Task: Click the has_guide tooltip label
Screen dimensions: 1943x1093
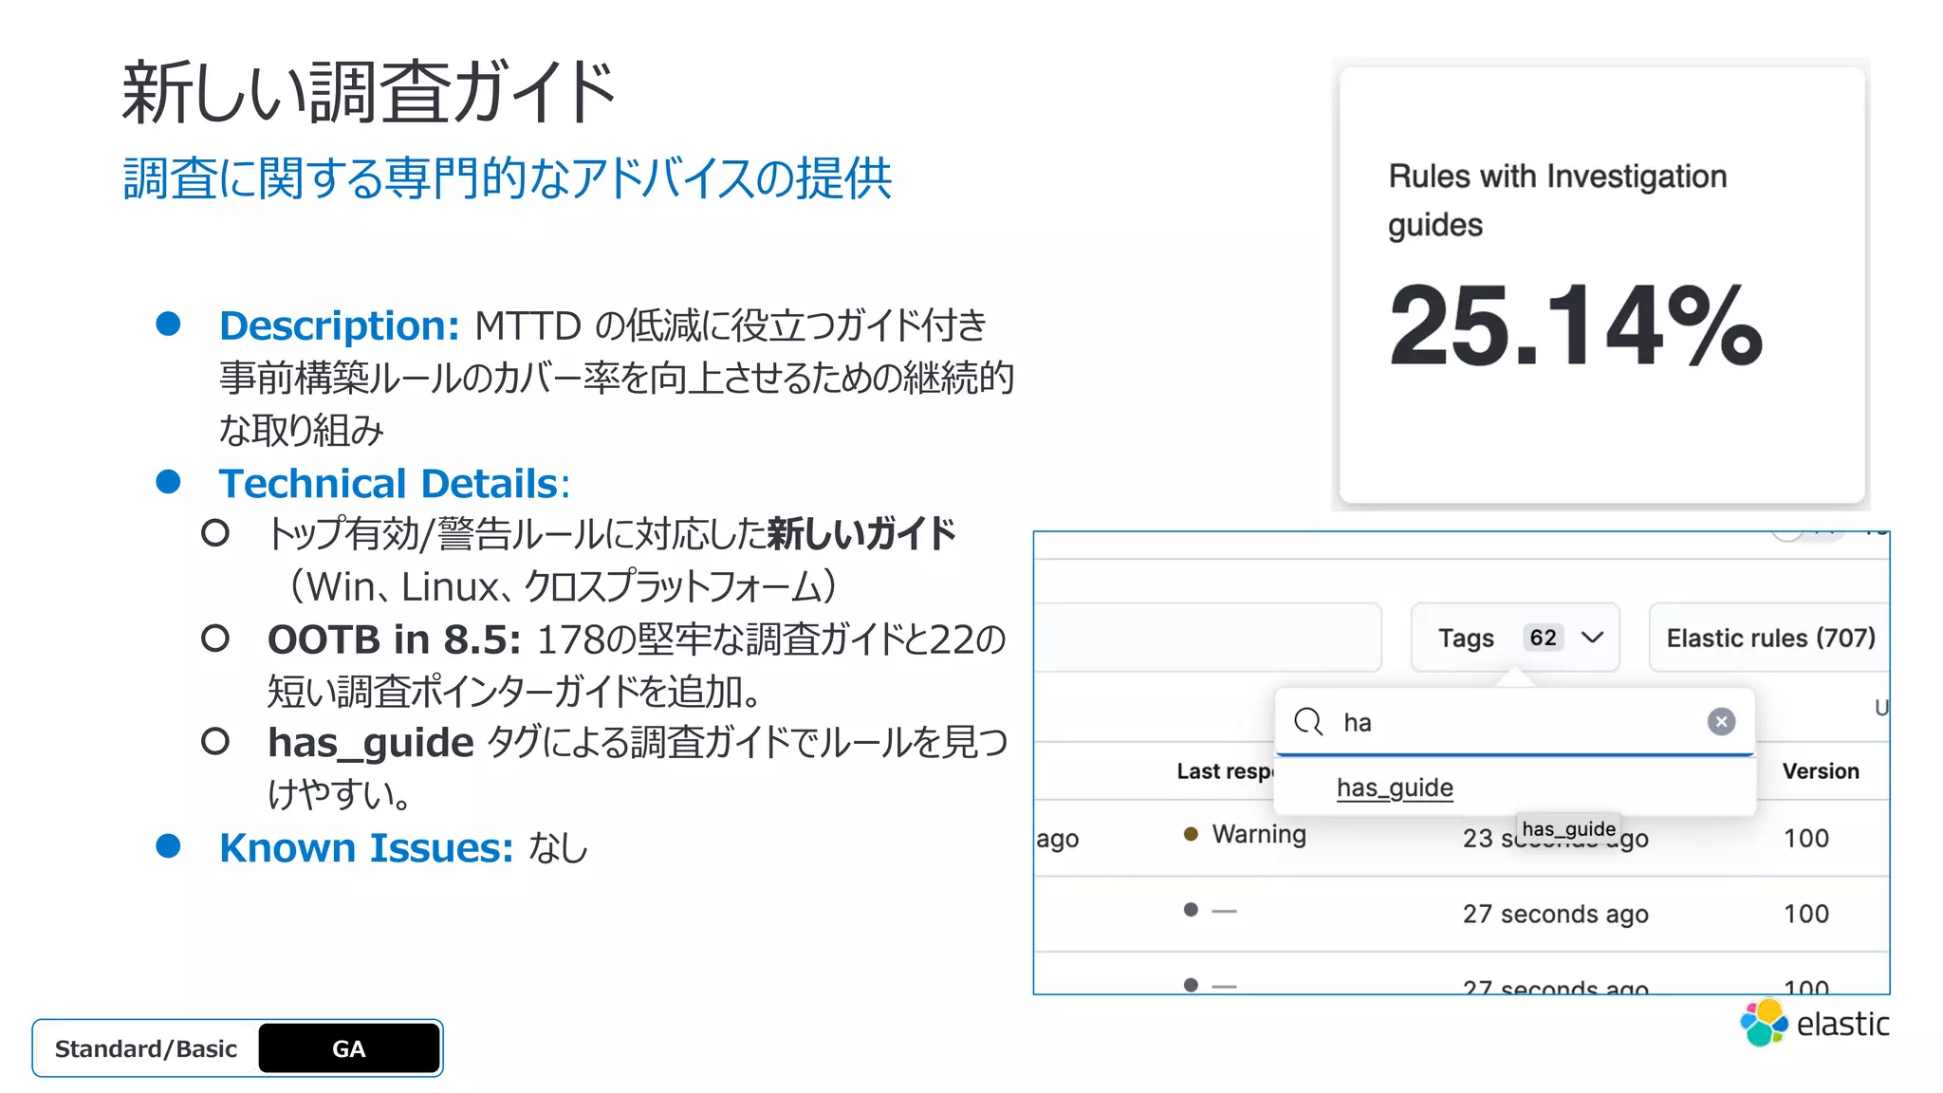Action: point(1568,828)
